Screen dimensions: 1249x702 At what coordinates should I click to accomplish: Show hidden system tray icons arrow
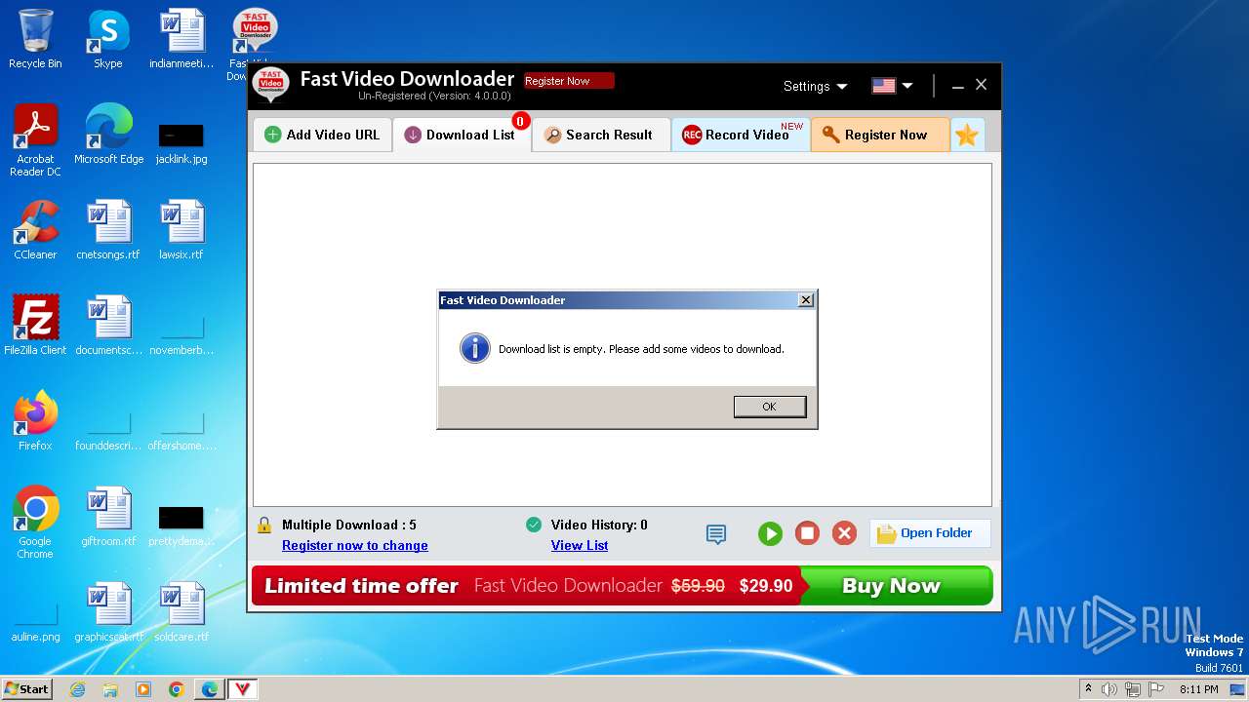click(x=1088, y=688)
